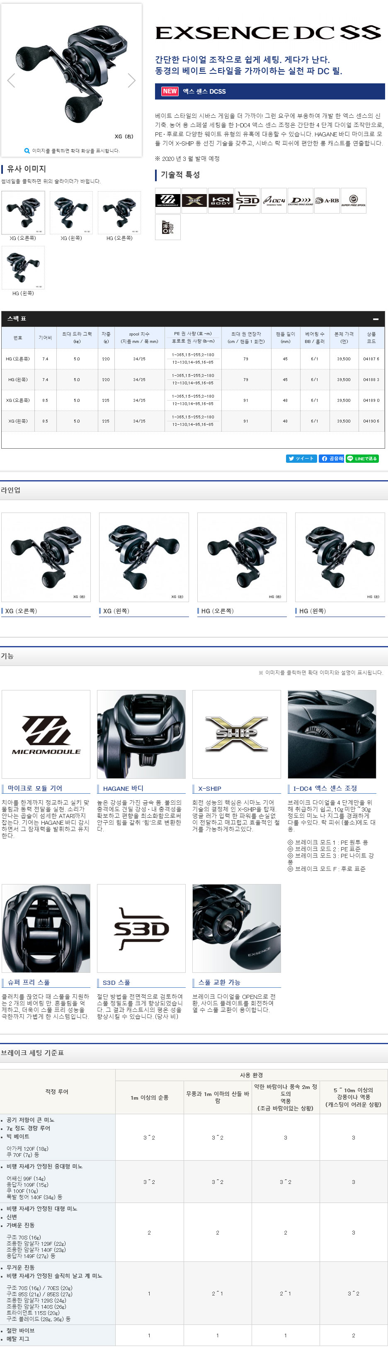Click the XG (오른쪽) lineup caption link
Image resolution: width=388 pixels, height=1351 pixels.
click(21, 611)
